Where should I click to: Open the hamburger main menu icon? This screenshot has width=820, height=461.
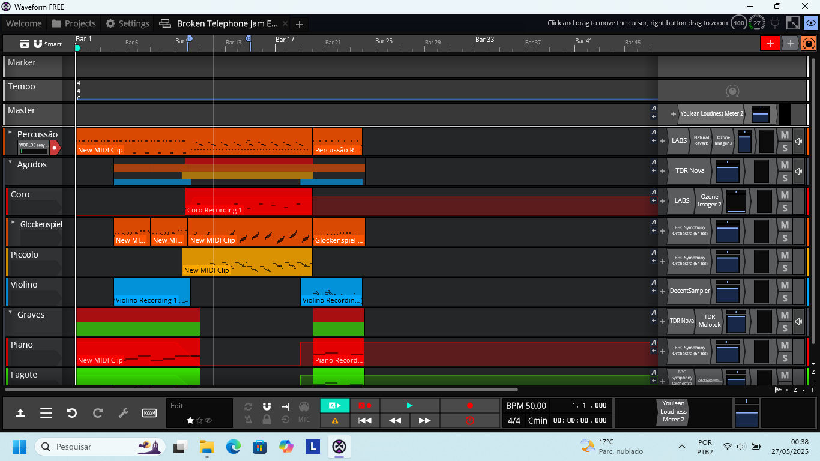tap(46, 413)
